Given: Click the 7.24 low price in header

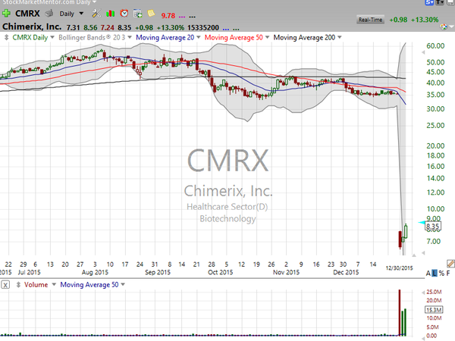Looking at the screenshot, I should (108, 27).
